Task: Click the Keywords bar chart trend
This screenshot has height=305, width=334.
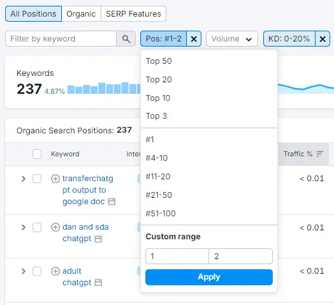Action: (x=104, y=88)
